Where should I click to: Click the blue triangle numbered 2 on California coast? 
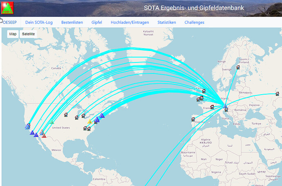[x=28, y=127]
